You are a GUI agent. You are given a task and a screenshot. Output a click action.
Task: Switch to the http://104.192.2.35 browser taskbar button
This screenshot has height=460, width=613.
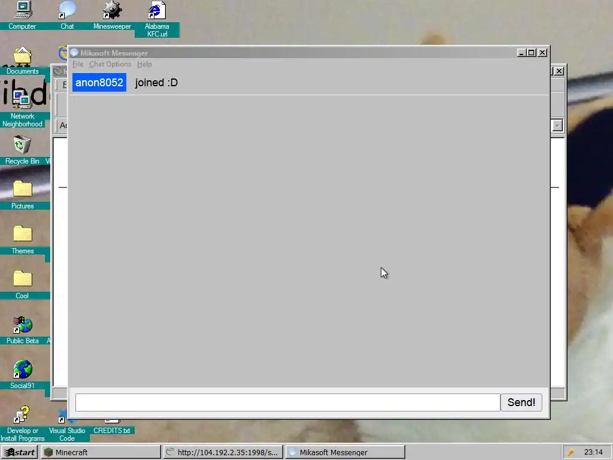[223, 453]
